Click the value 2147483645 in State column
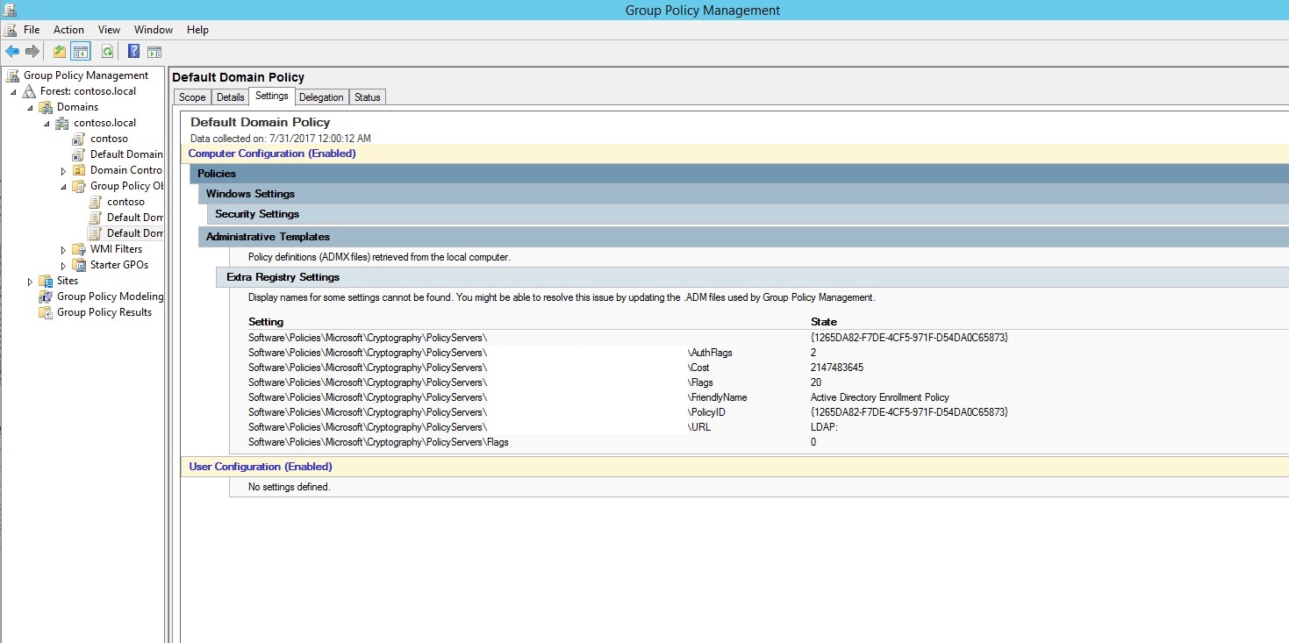Image resolution: width=1289 pixels, height=643 pixels. (837, 368)
